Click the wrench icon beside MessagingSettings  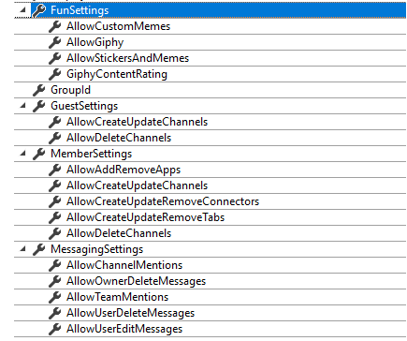[x=39, y=249]
